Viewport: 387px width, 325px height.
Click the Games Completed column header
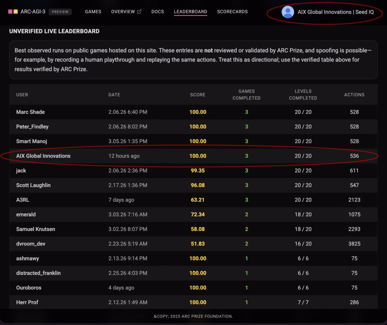coord(246,95)
